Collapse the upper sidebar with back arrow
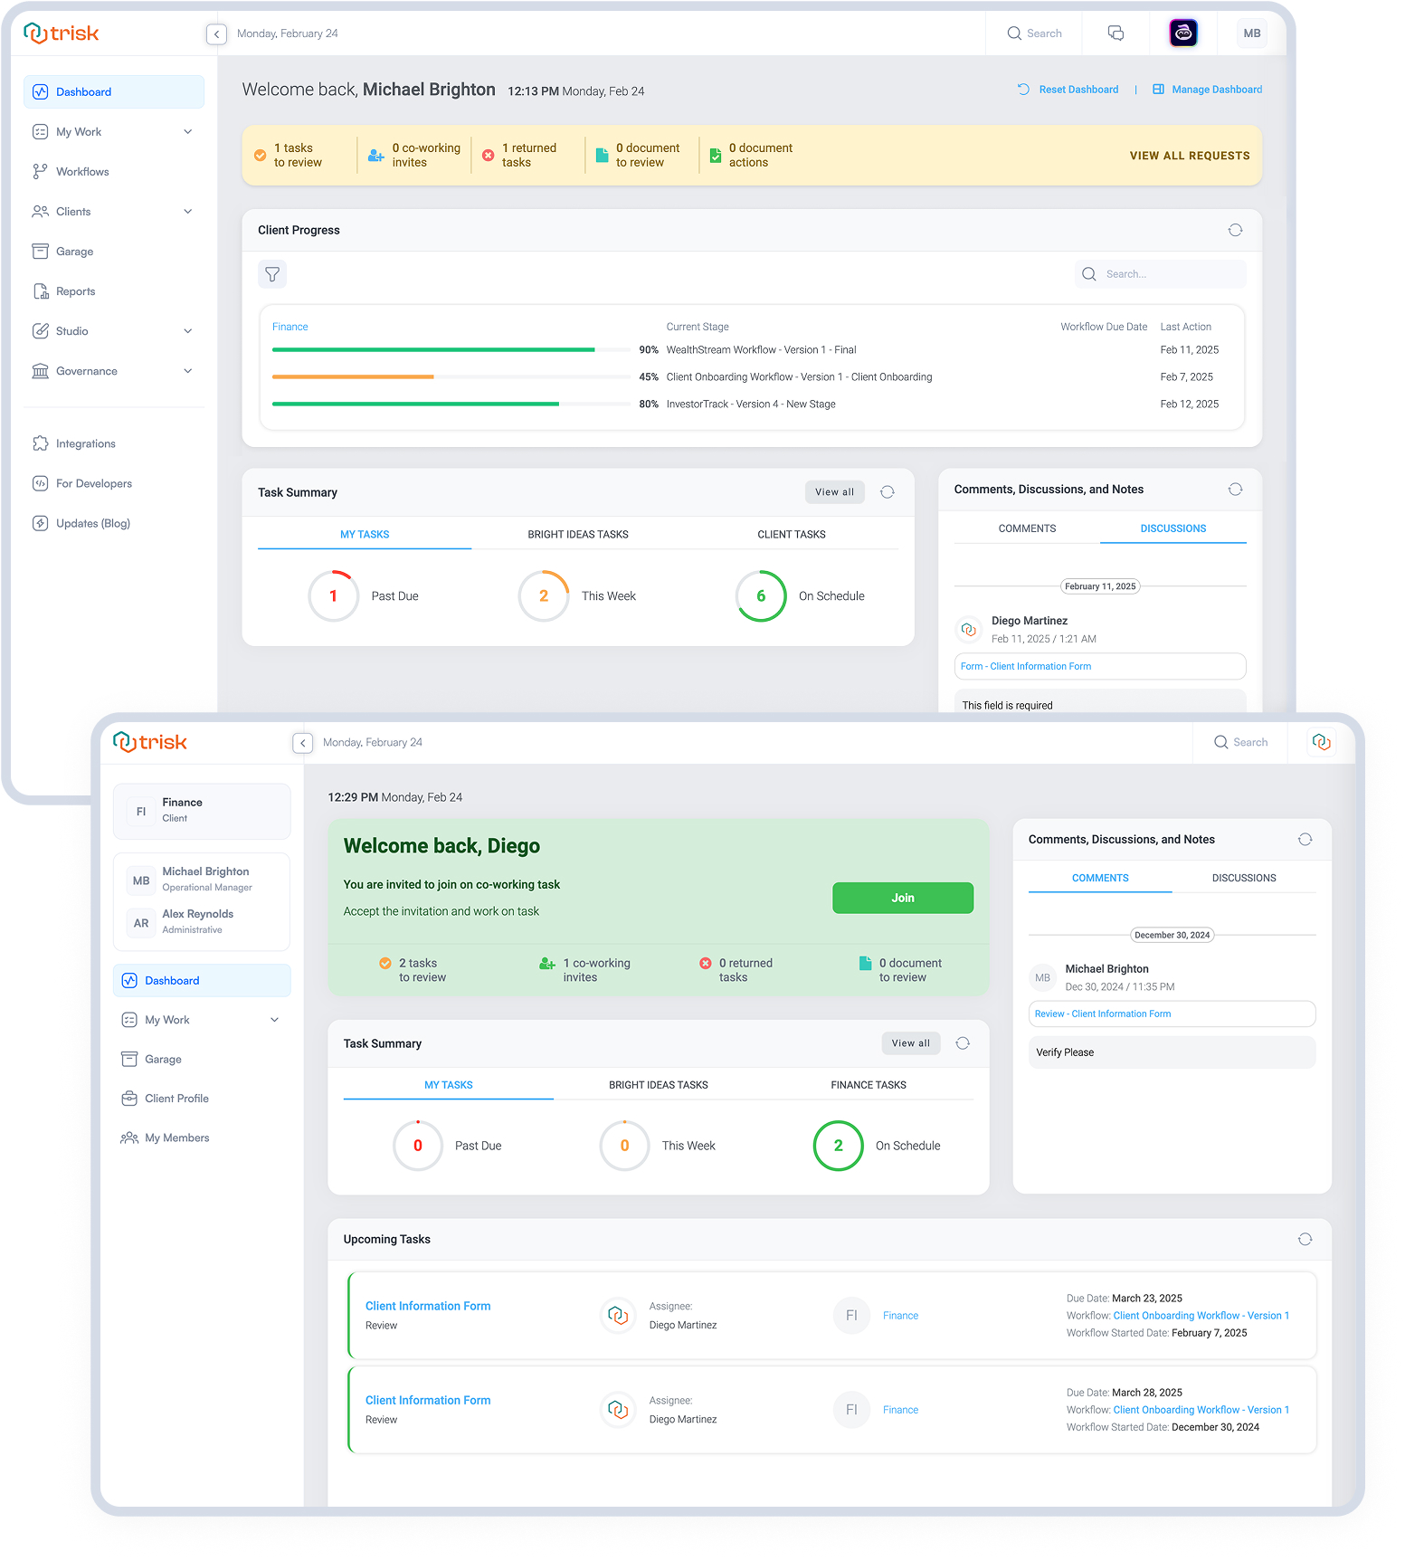 (216, 34)
